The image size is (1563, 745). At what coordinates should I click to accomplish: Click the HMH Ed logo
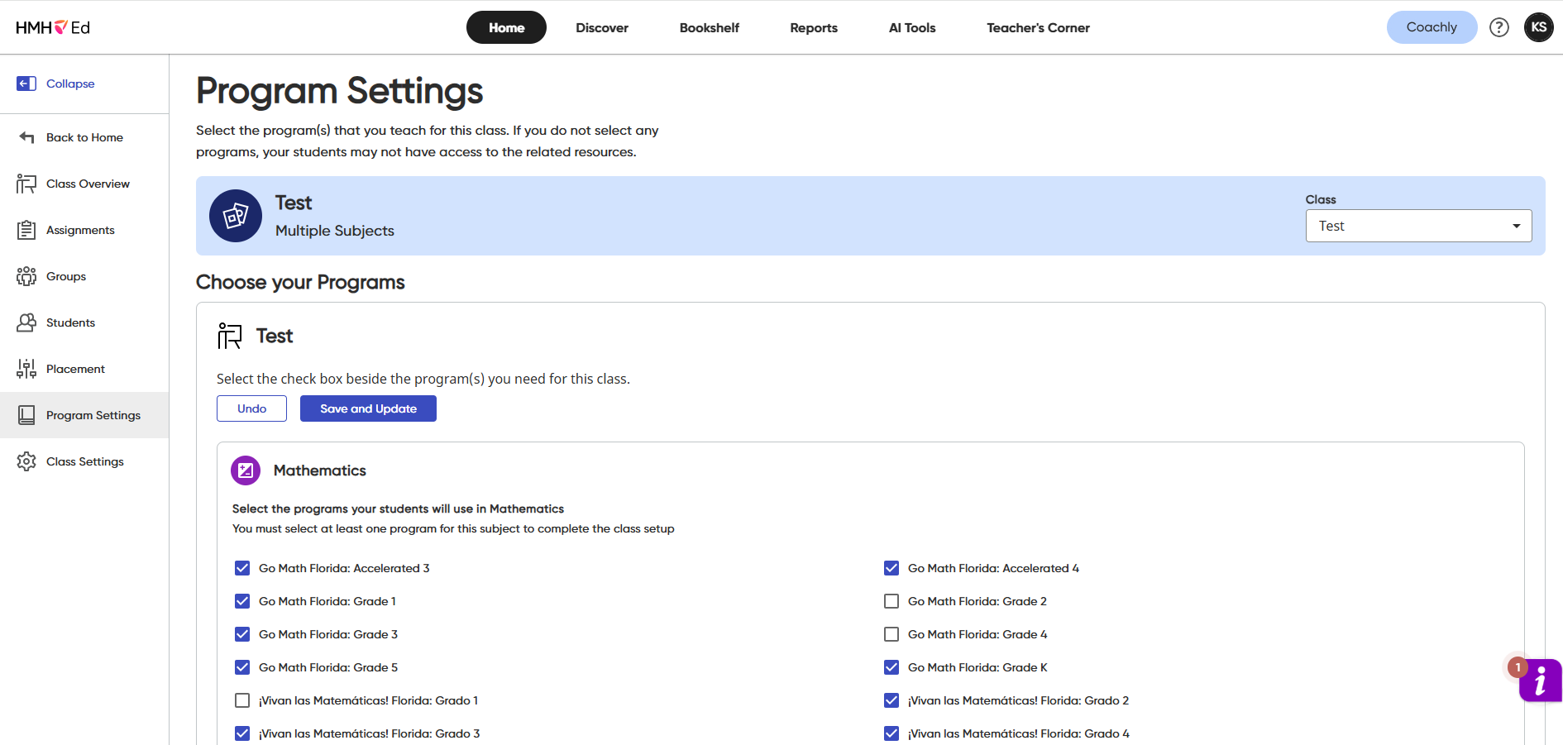coord(53,27)
